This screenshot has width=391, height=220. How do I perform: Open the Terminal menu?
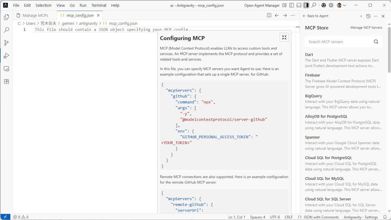(99, 5)
